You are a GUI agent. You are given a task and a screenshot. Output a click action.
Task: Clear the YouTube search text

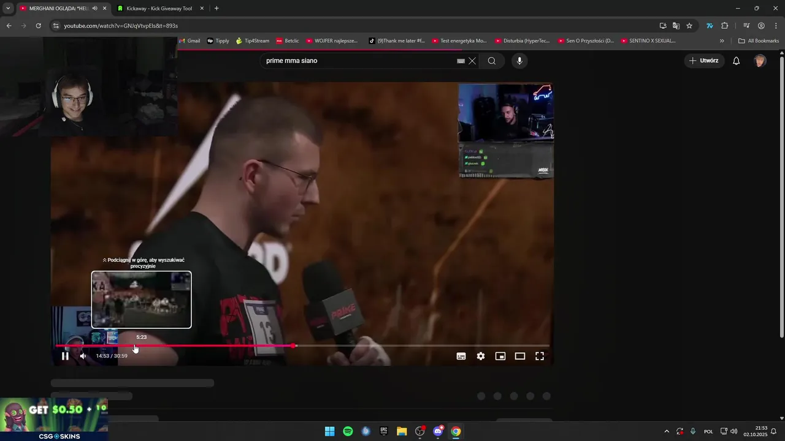point(472,61)
